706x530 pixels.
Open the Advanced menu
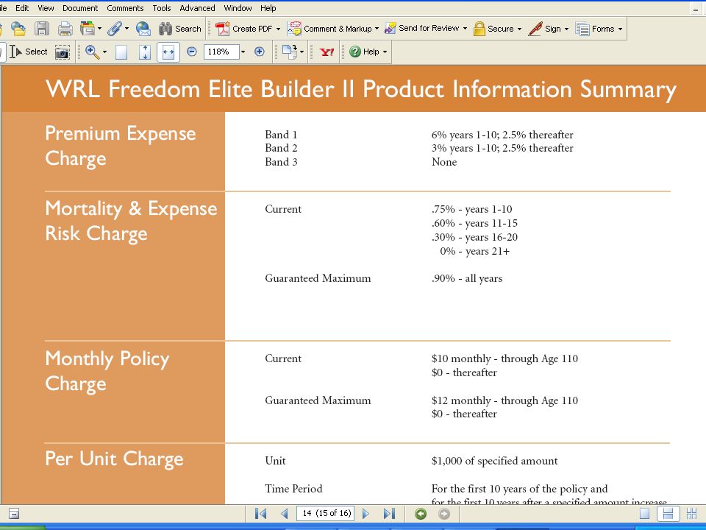(197, 8)
